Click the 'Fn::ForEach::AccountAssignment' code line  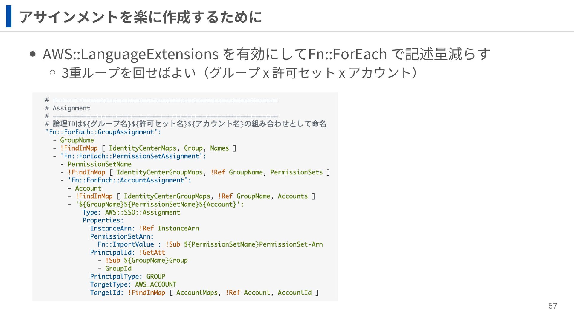pos(129,180)
